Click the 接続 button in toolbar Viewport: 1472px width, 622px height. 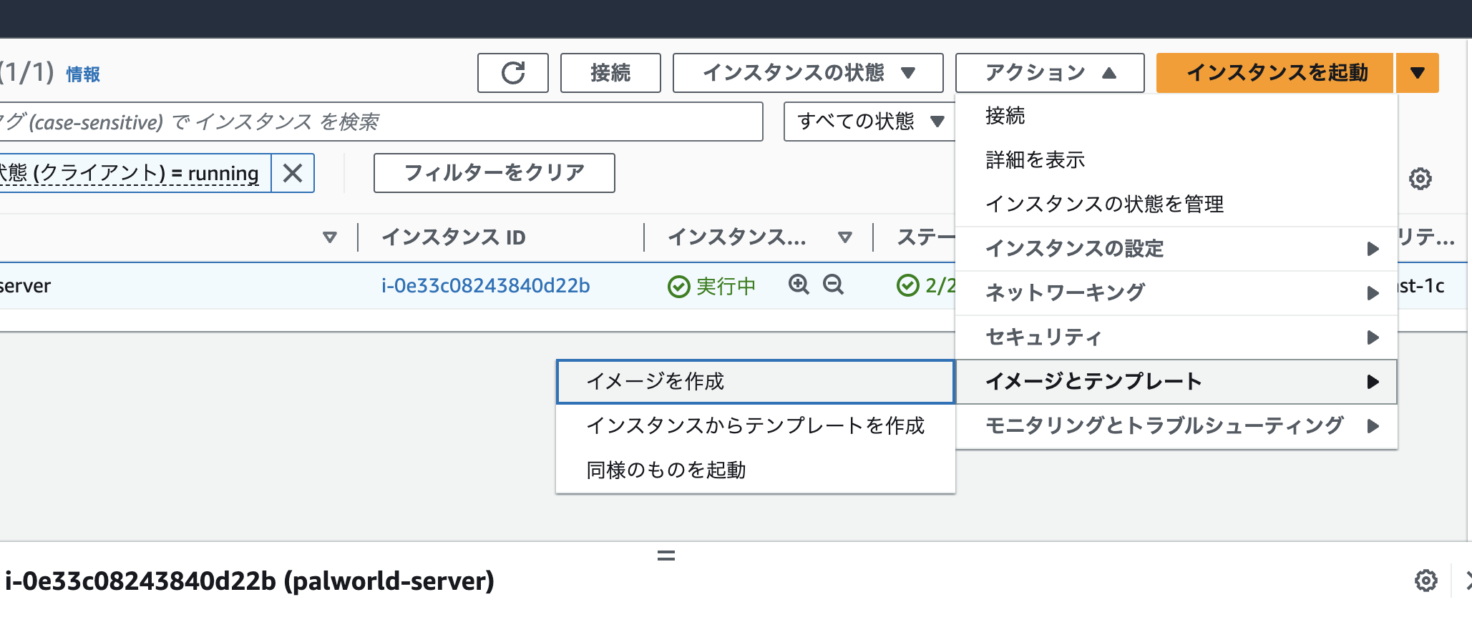point(610,73)
